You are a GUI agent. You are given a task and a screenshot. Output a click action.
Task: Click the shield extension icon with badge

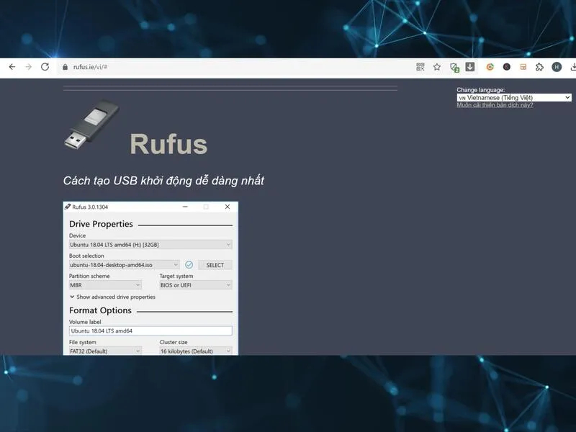[x=454, y=67]
